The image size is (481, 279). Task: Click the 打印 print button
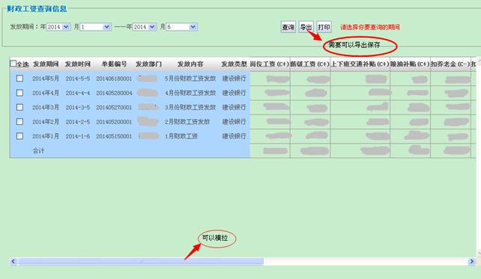pyautogui.click(x=324, y=27)
